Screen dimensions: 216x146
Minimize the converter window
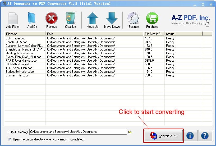[195, 4]
